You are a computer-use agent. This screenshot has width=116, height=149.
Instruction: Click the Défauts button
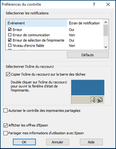click(x=88, y=55)
